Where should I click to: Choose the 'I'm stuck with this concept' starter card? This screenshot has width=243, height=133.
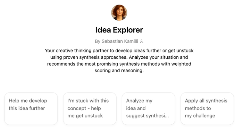(x=90, y=108)
